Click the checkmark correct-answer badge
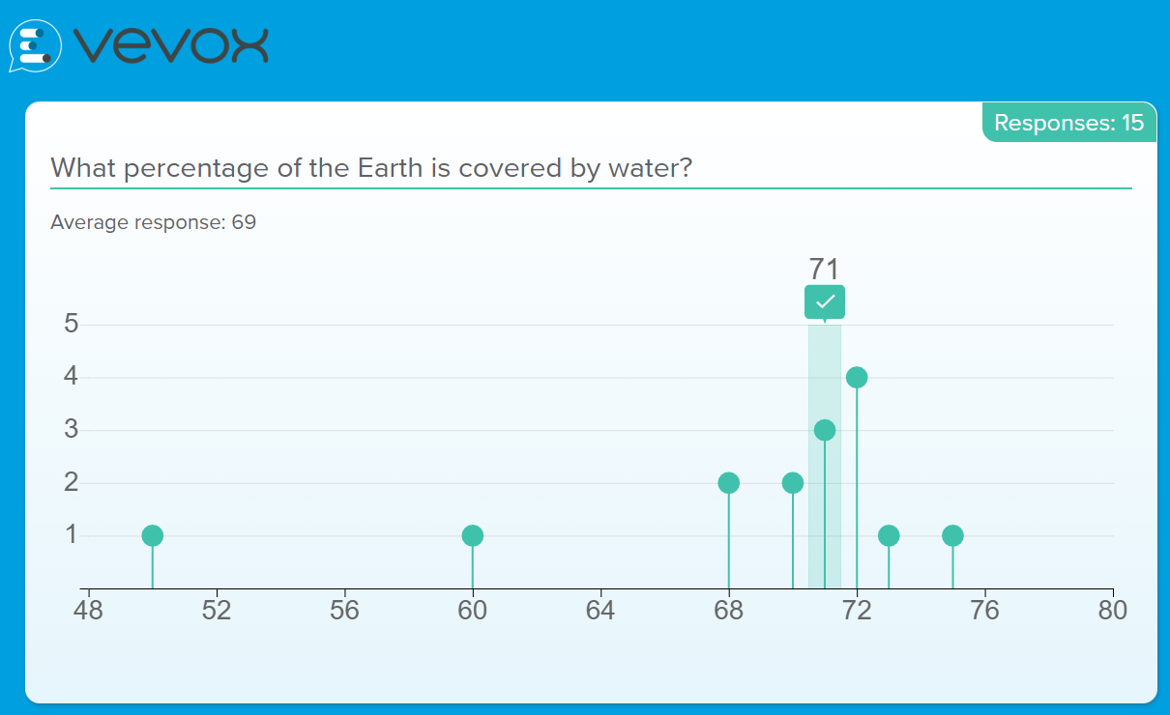The height and width of the screenshot is (715, 1170). click(825, 301)
